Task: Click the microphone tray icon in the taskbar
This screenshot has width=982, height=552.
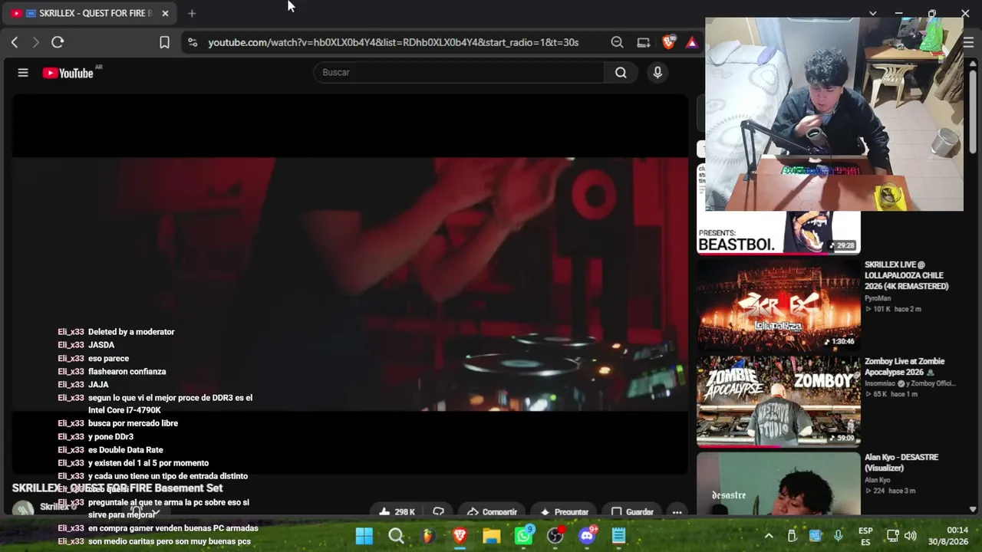Action: point(838,536)
